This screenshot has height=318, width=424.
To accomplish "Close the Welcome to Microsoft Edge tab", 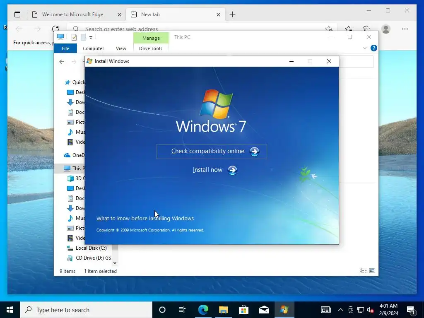I will (x=119, y=15).
